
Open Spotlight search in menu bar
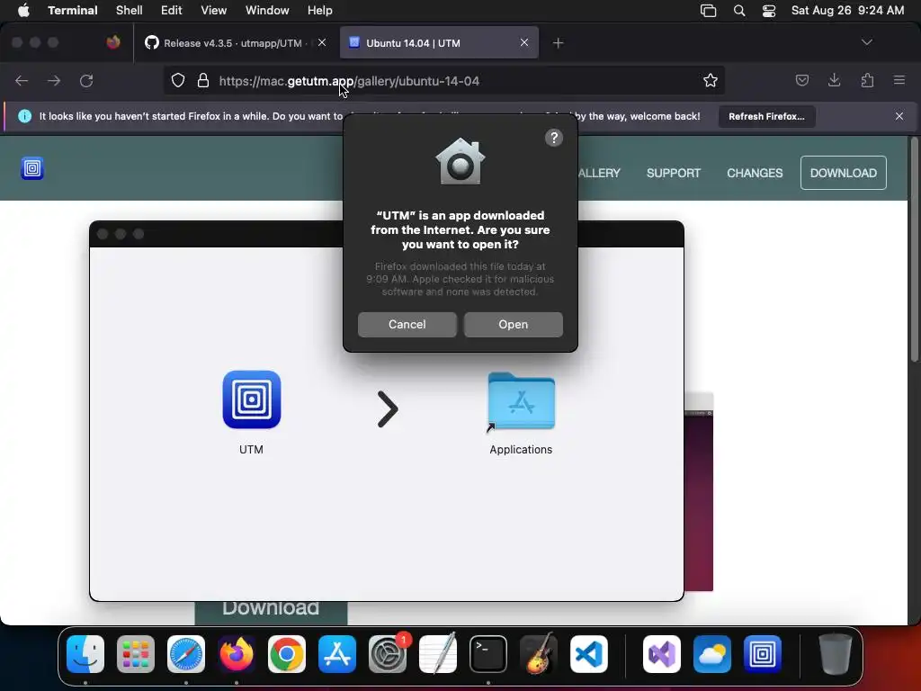click(739, 11)
